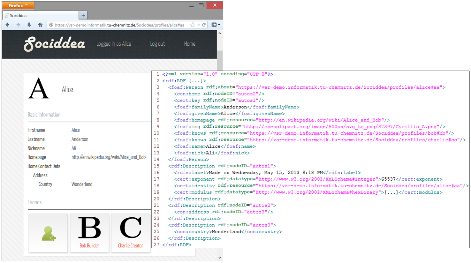Bookmark the page with the star icon
471x263 pixels.
[193, 25]
